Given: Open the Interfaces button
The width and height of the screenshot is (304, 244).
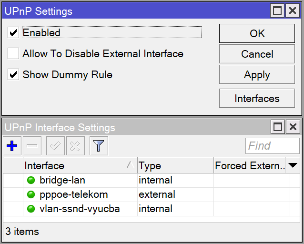Looking at the screenshot, I should click(257, 99).
